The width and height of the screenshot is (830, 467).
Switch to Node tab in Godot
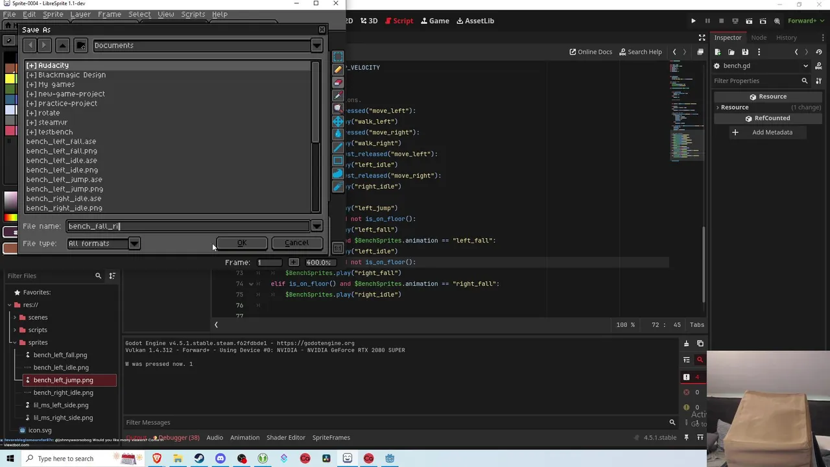759,38
